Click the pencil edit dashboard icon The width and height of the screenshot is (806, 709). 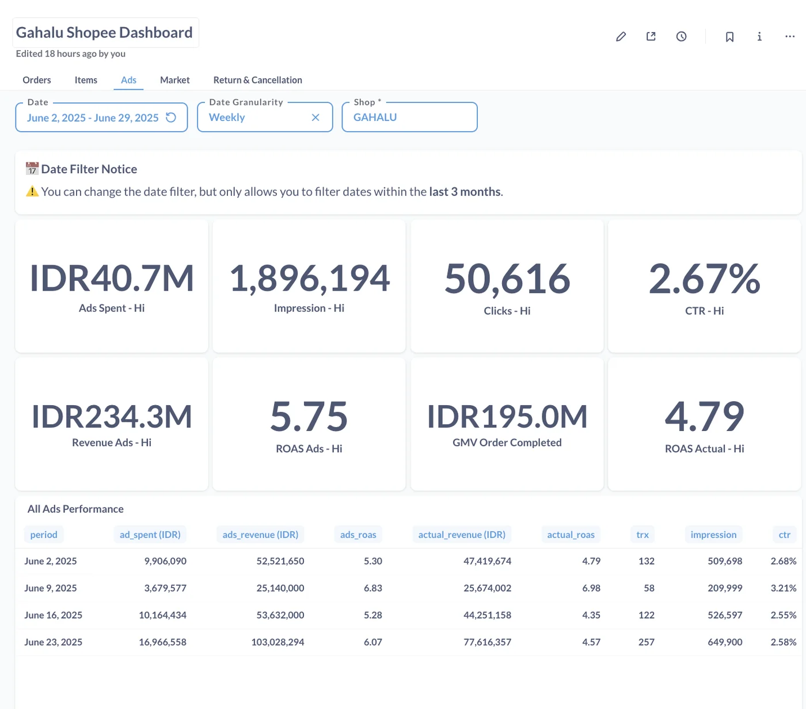[621, 37]
